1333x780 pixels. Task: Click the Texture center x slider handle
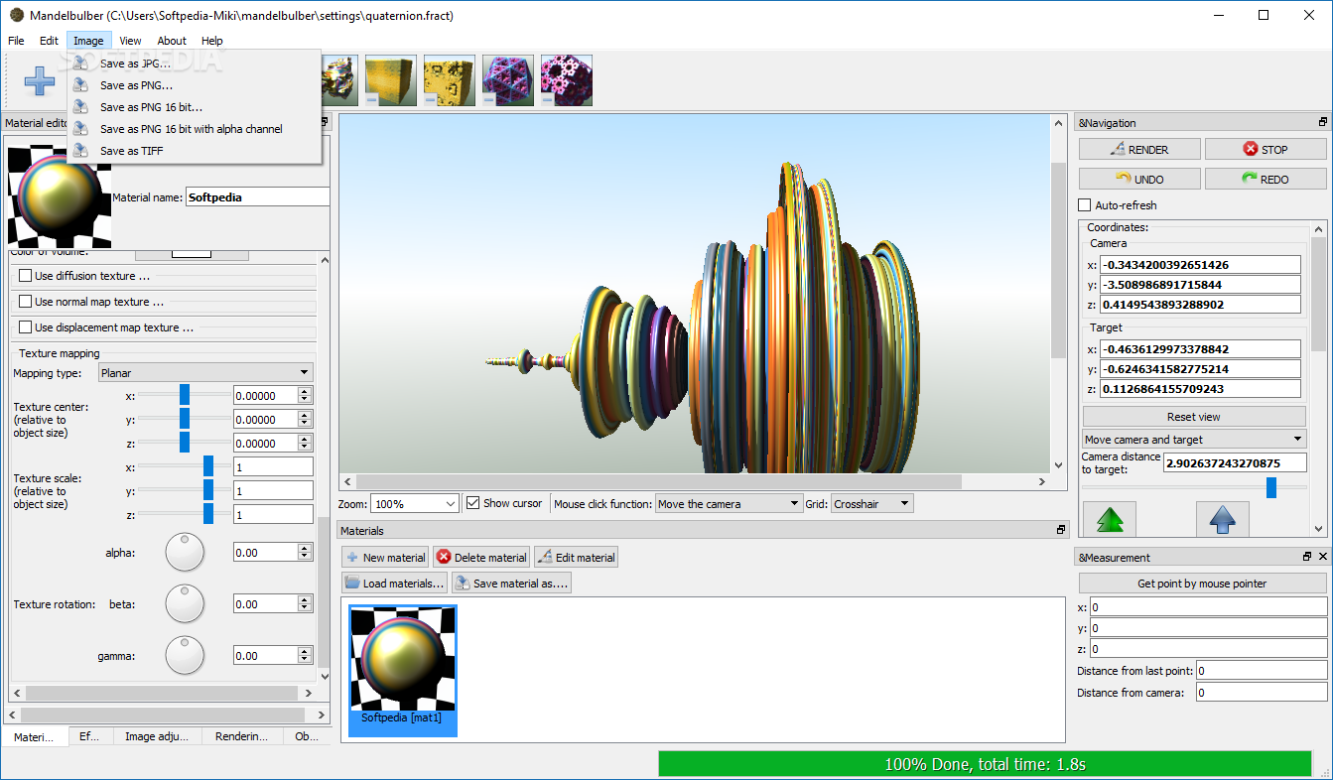tap(184, 395)
